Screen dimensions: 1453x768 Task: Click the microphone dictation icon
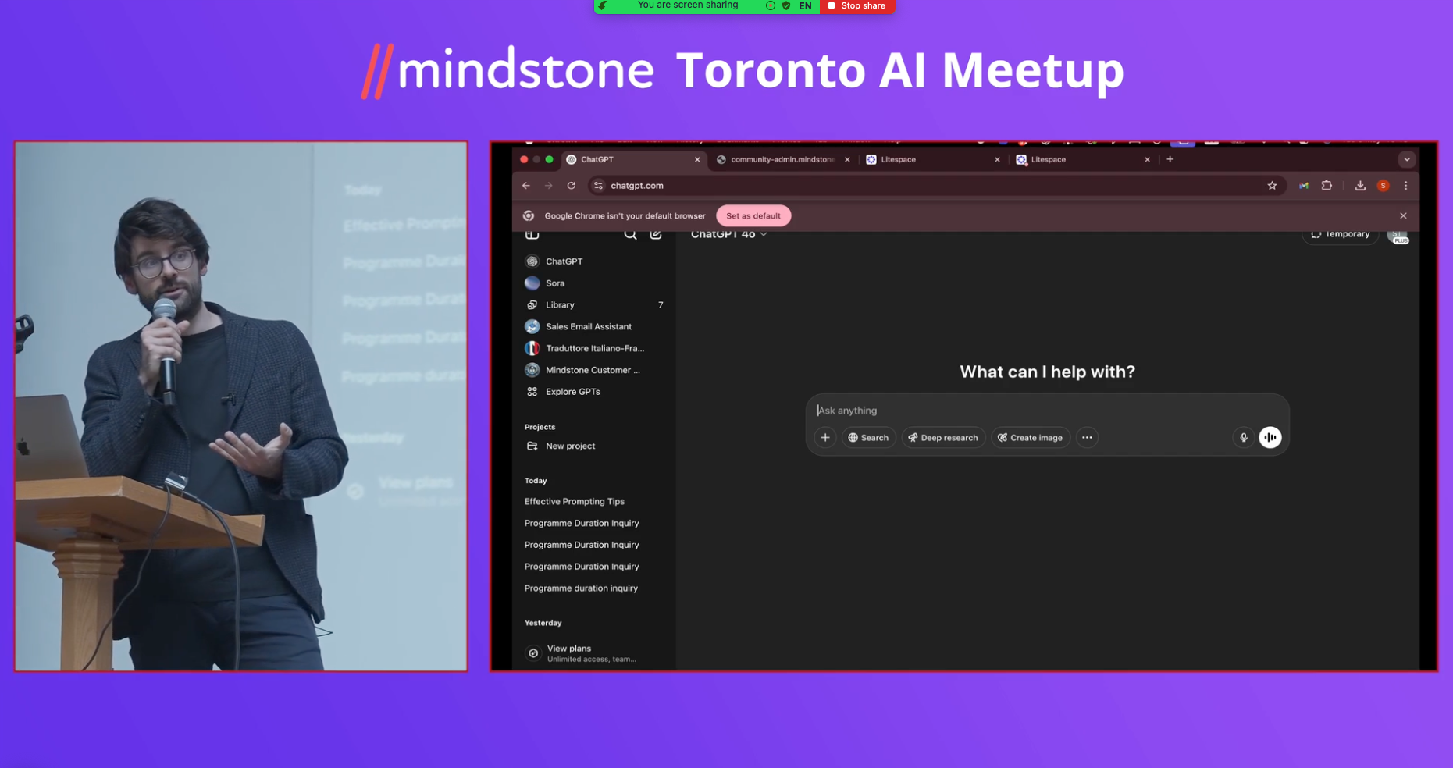(x=1243, y=438)
